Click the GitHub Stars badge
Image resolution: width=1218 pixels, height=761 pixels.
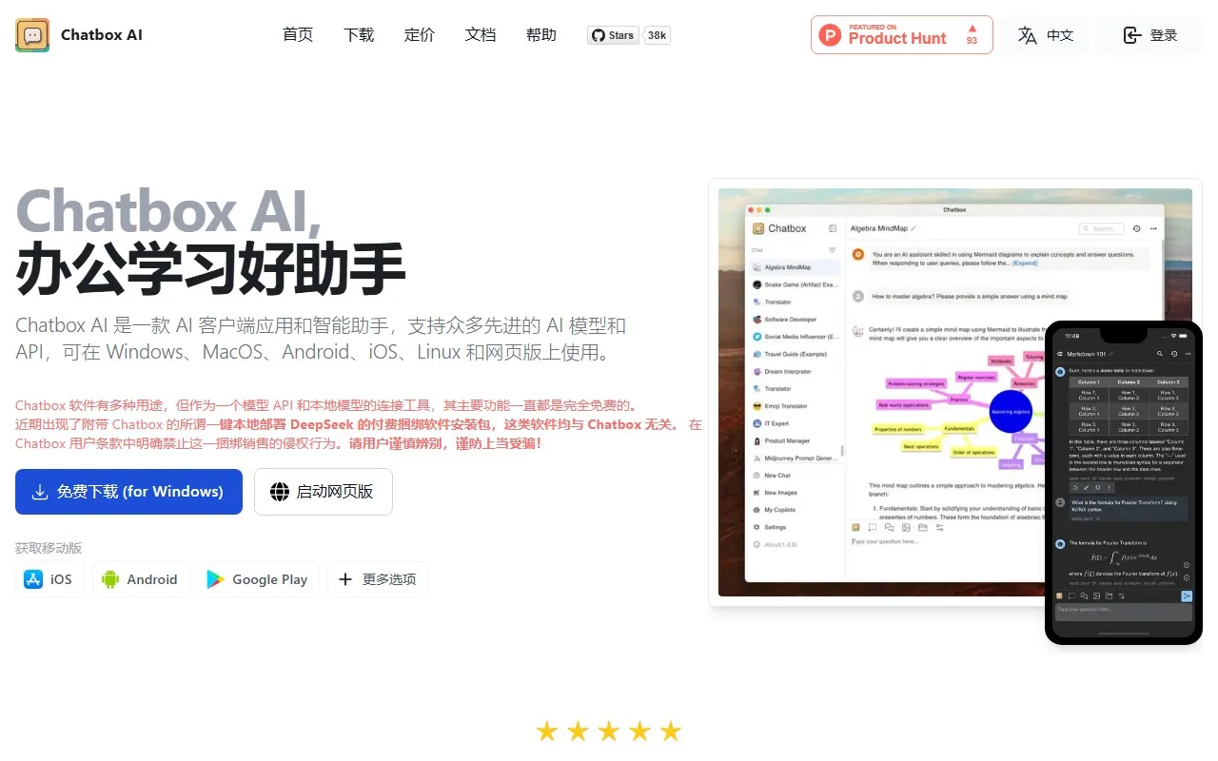(612, 34)
